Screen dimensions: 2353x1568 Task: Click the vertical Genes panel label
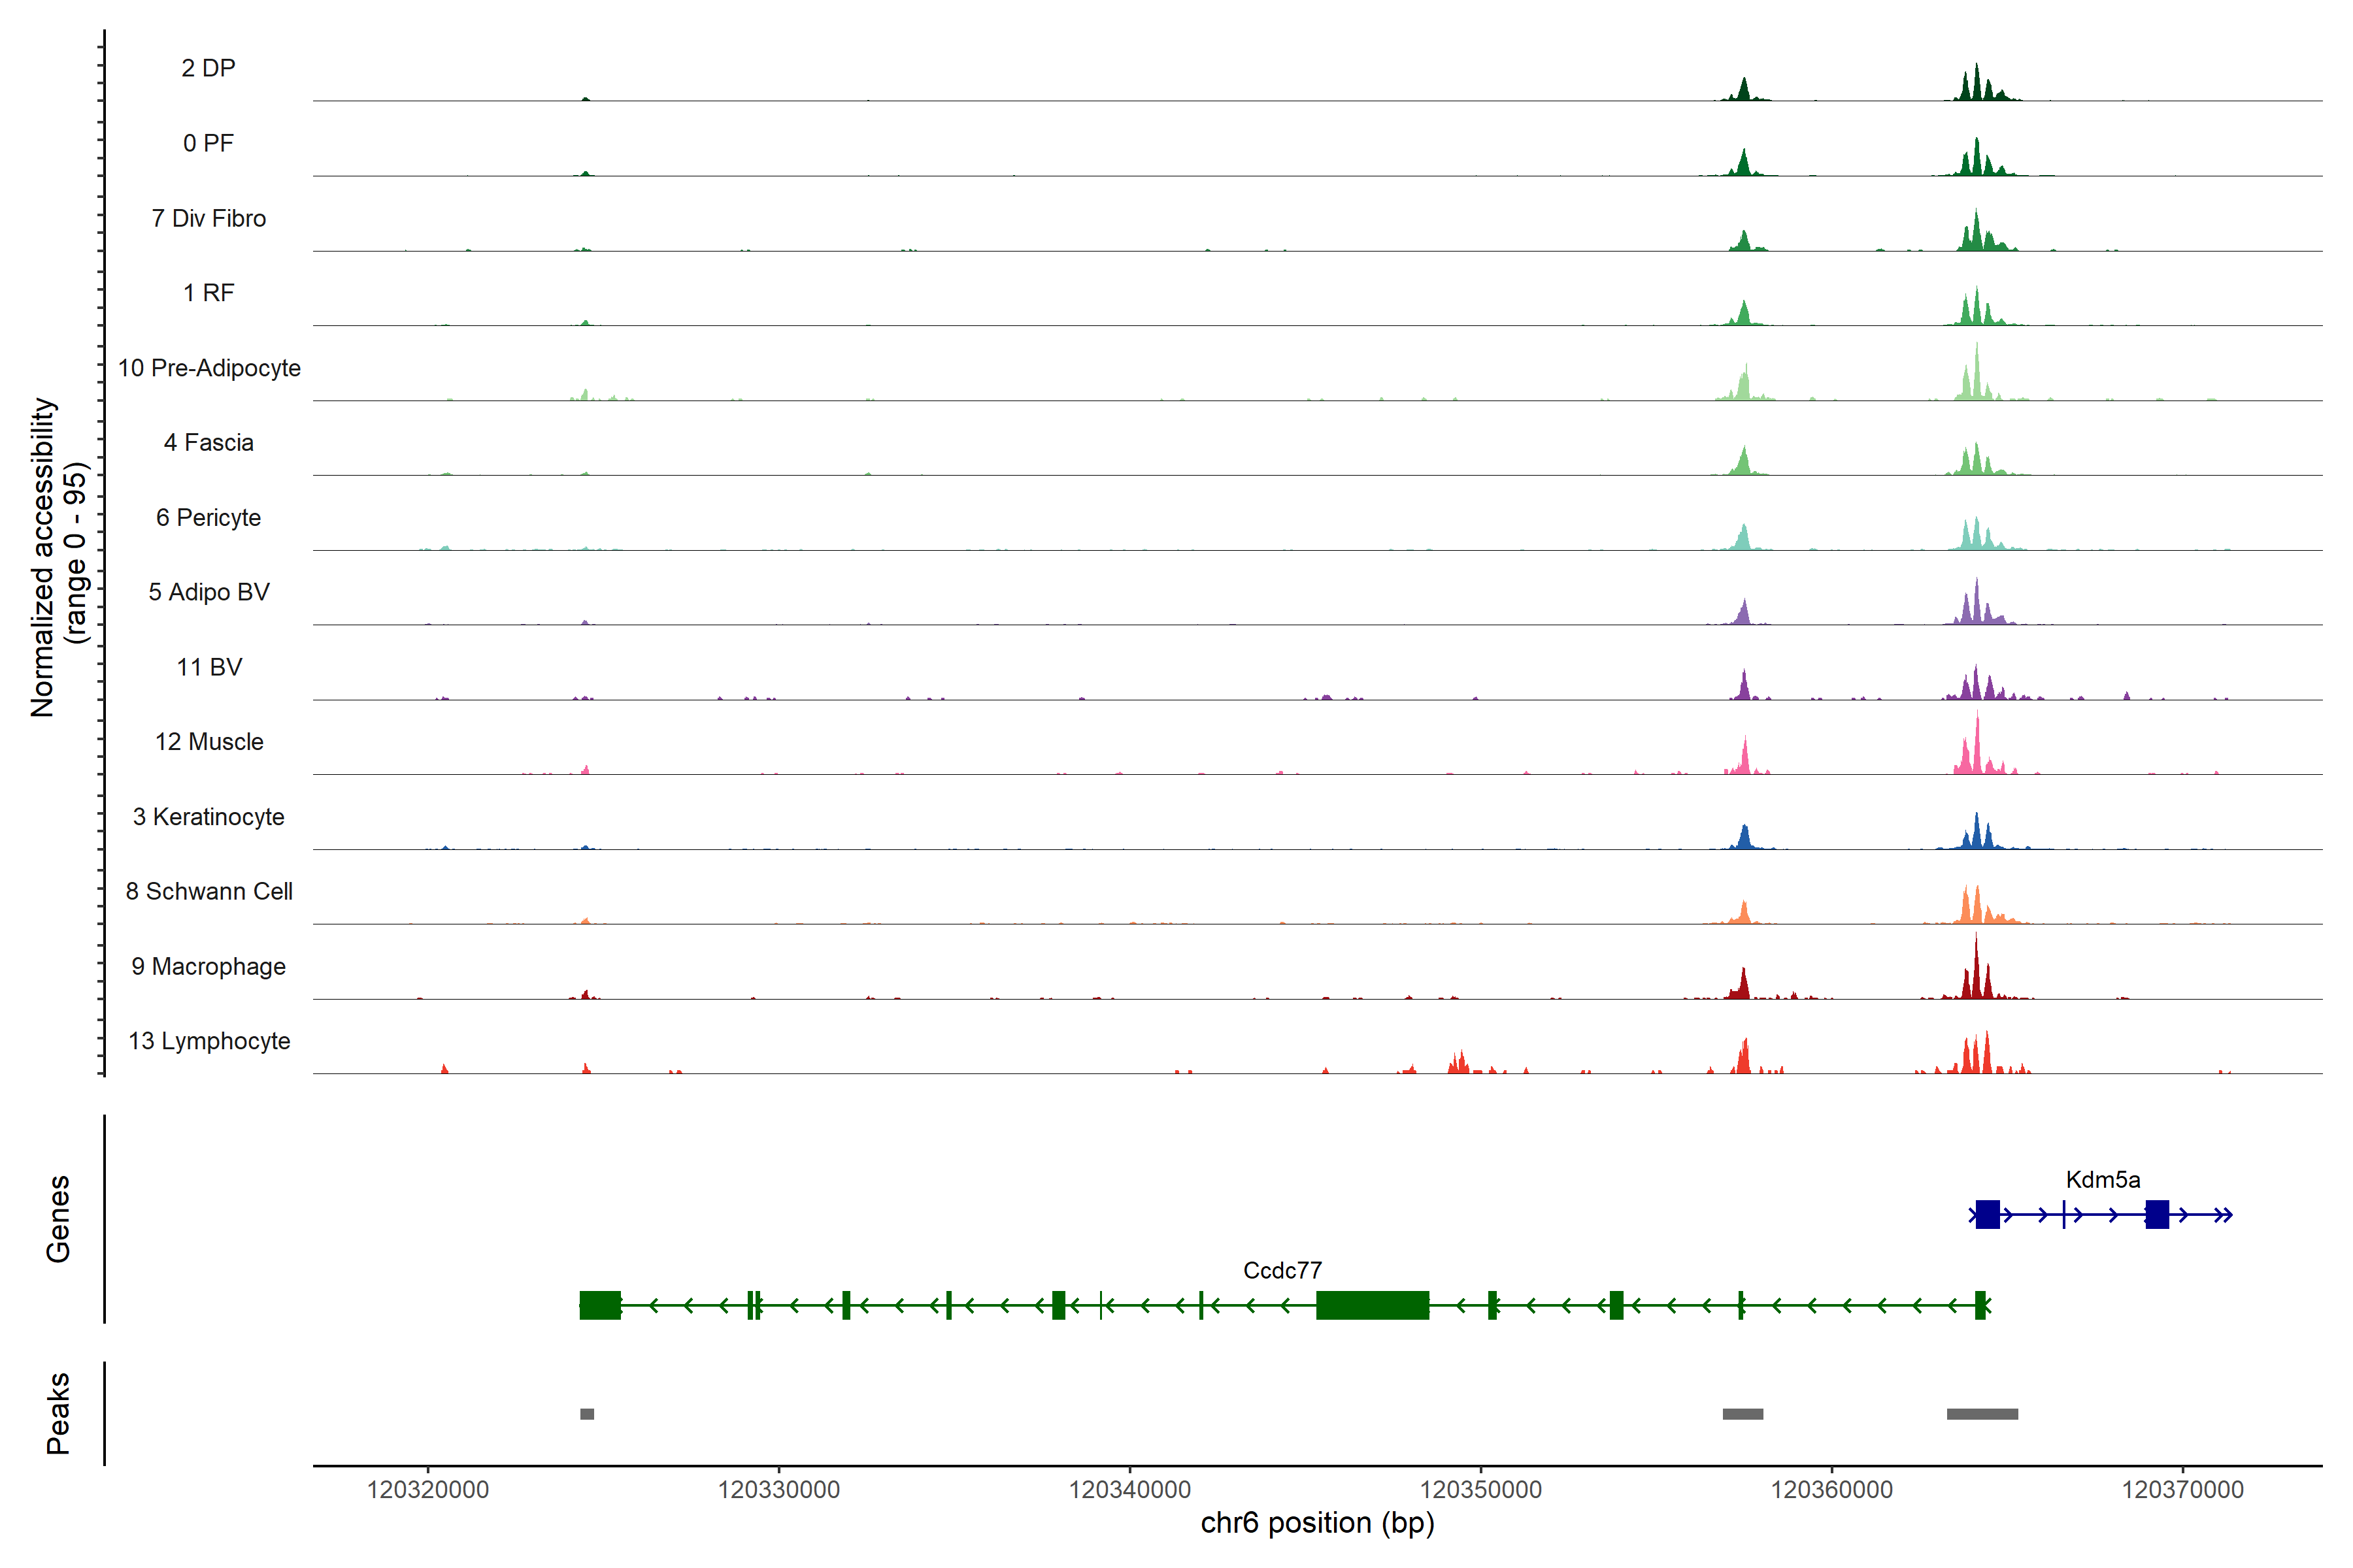click(58, 1218)
